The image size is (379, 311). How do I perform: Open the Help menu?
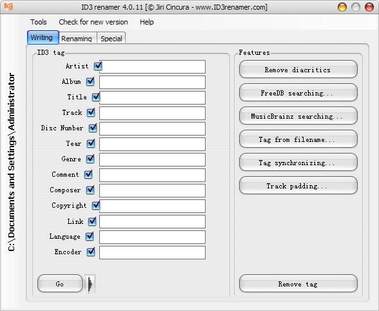pyautogui.click(x=146, y=22)
